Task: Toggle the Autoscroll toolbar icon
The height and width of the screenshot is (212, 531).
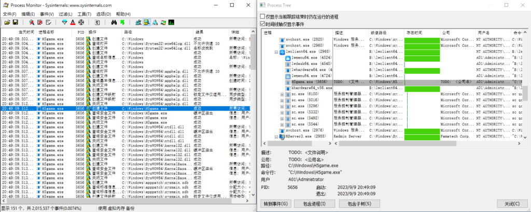Action: [x=40, y=22]
